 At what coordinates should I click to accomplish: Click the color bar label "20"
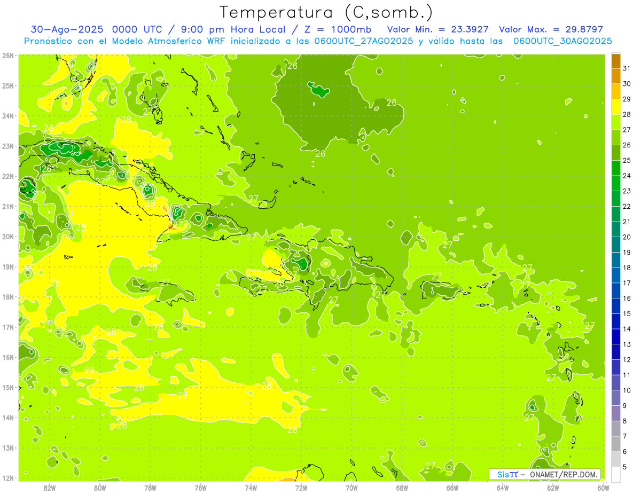(627, 237)
